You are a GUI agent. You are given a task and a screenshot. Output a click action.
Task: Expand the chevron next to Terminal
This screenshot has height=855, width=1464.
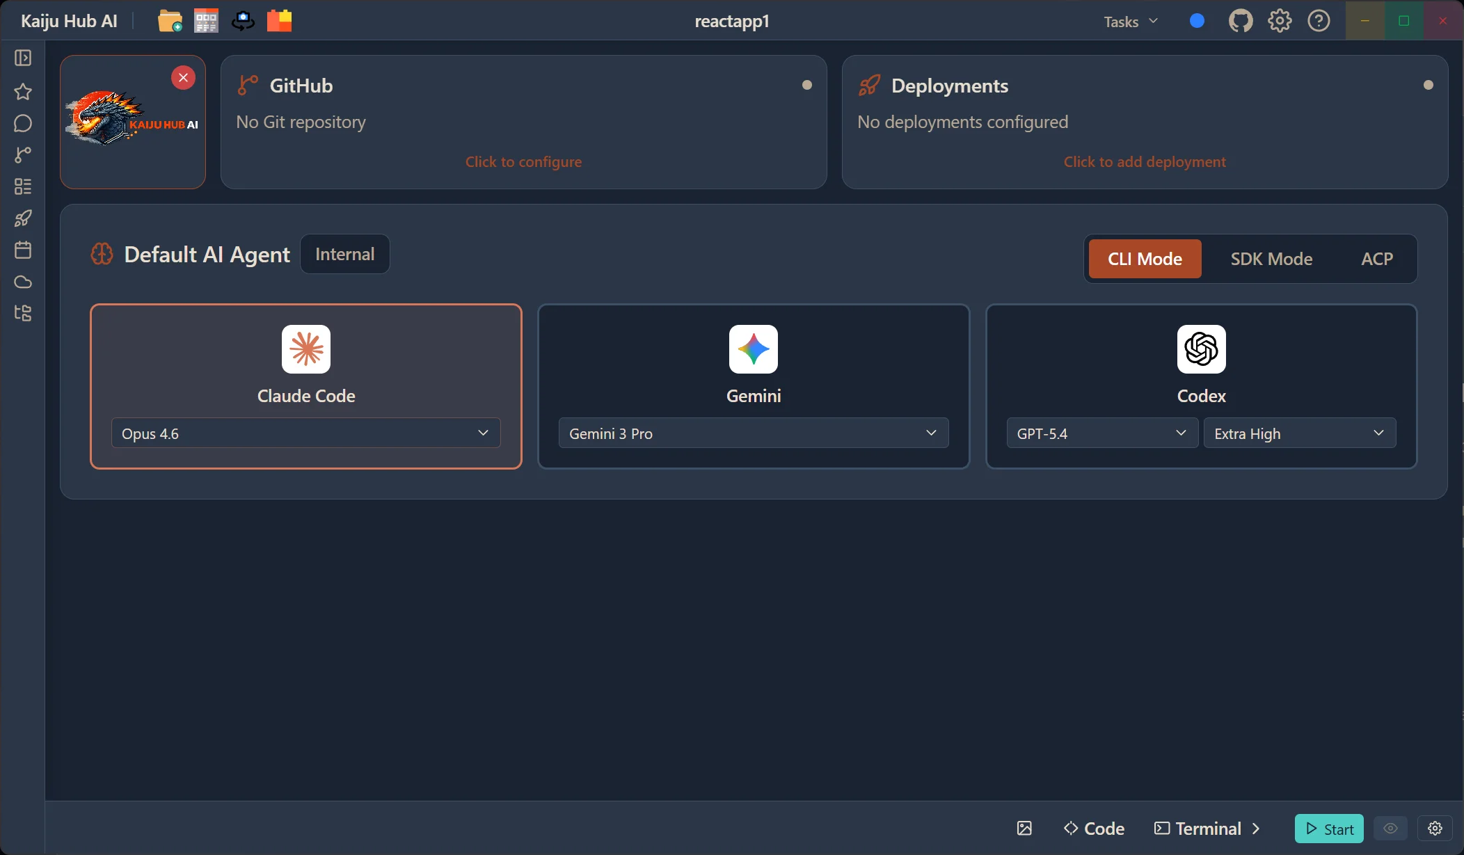(x=1256, y=829)
